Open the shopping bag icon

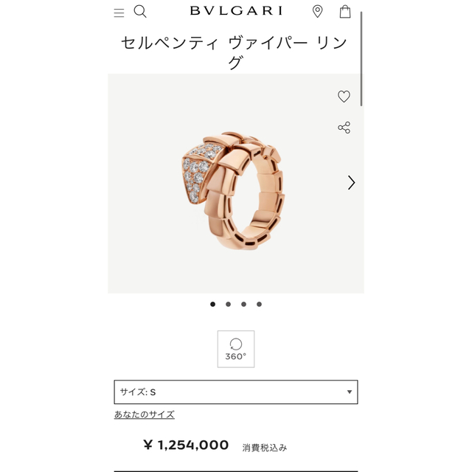pyautogui.click(x=345, y=12)
